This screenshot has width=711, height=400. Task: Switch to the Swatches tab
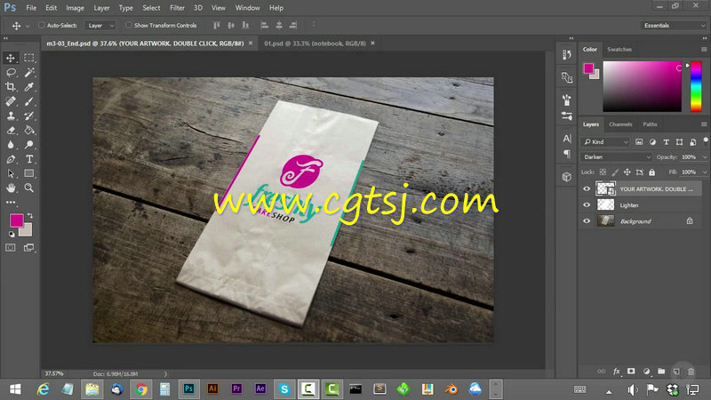tap(619, 49)
